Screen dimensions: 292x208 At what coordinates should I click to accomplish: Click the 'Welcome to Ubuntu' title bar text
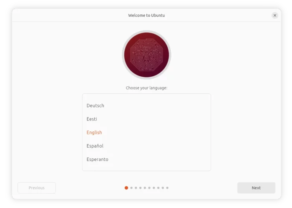click(x=146, y=15)
